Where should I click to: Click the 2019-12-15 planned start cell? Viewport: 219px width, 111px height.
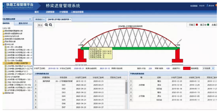coord(81,81)
